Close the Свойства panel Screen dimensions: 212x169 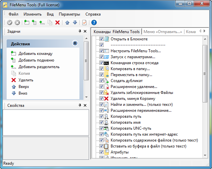coord(85,106)
